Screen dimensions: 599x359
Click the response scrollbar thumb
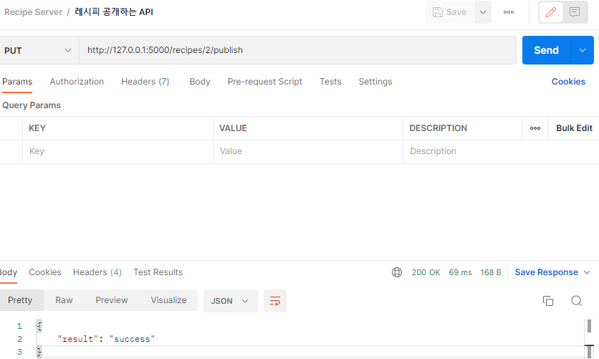[x=589, y=326]
